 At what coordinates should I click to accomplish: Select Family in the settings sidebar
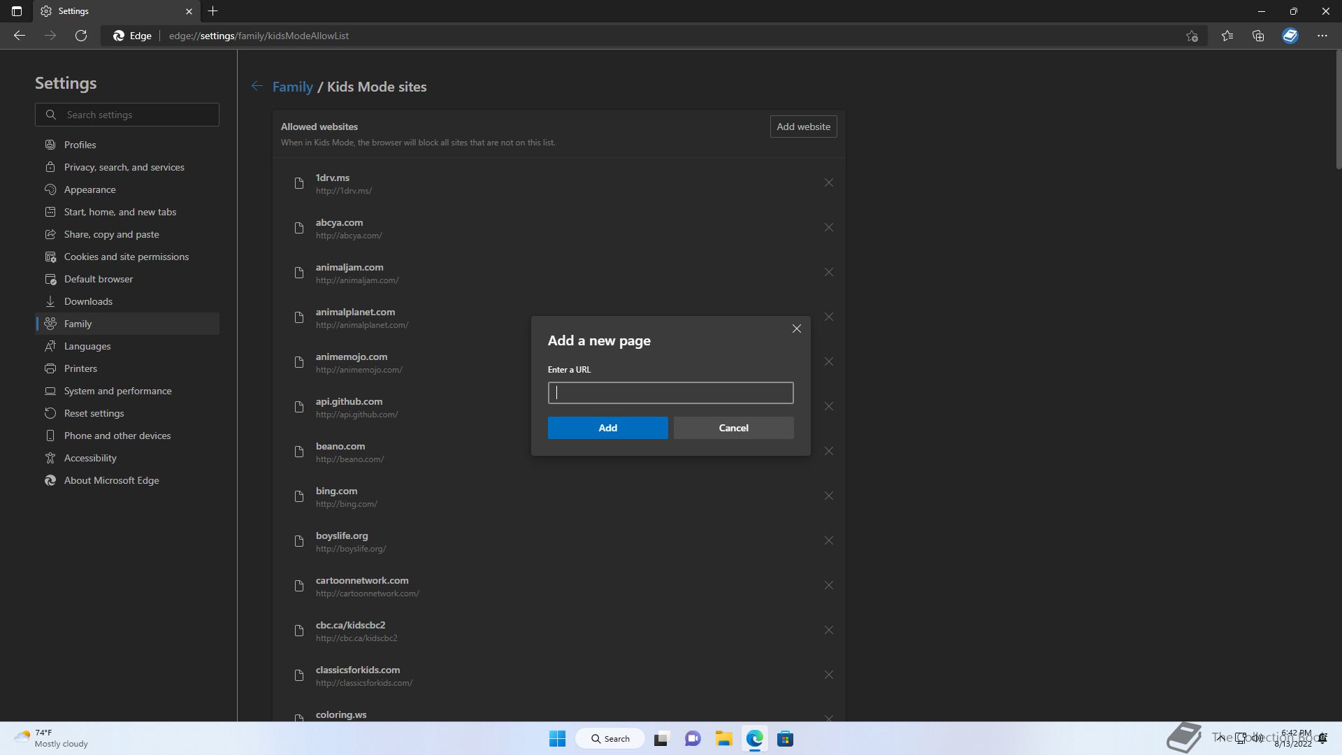(127, 324)
